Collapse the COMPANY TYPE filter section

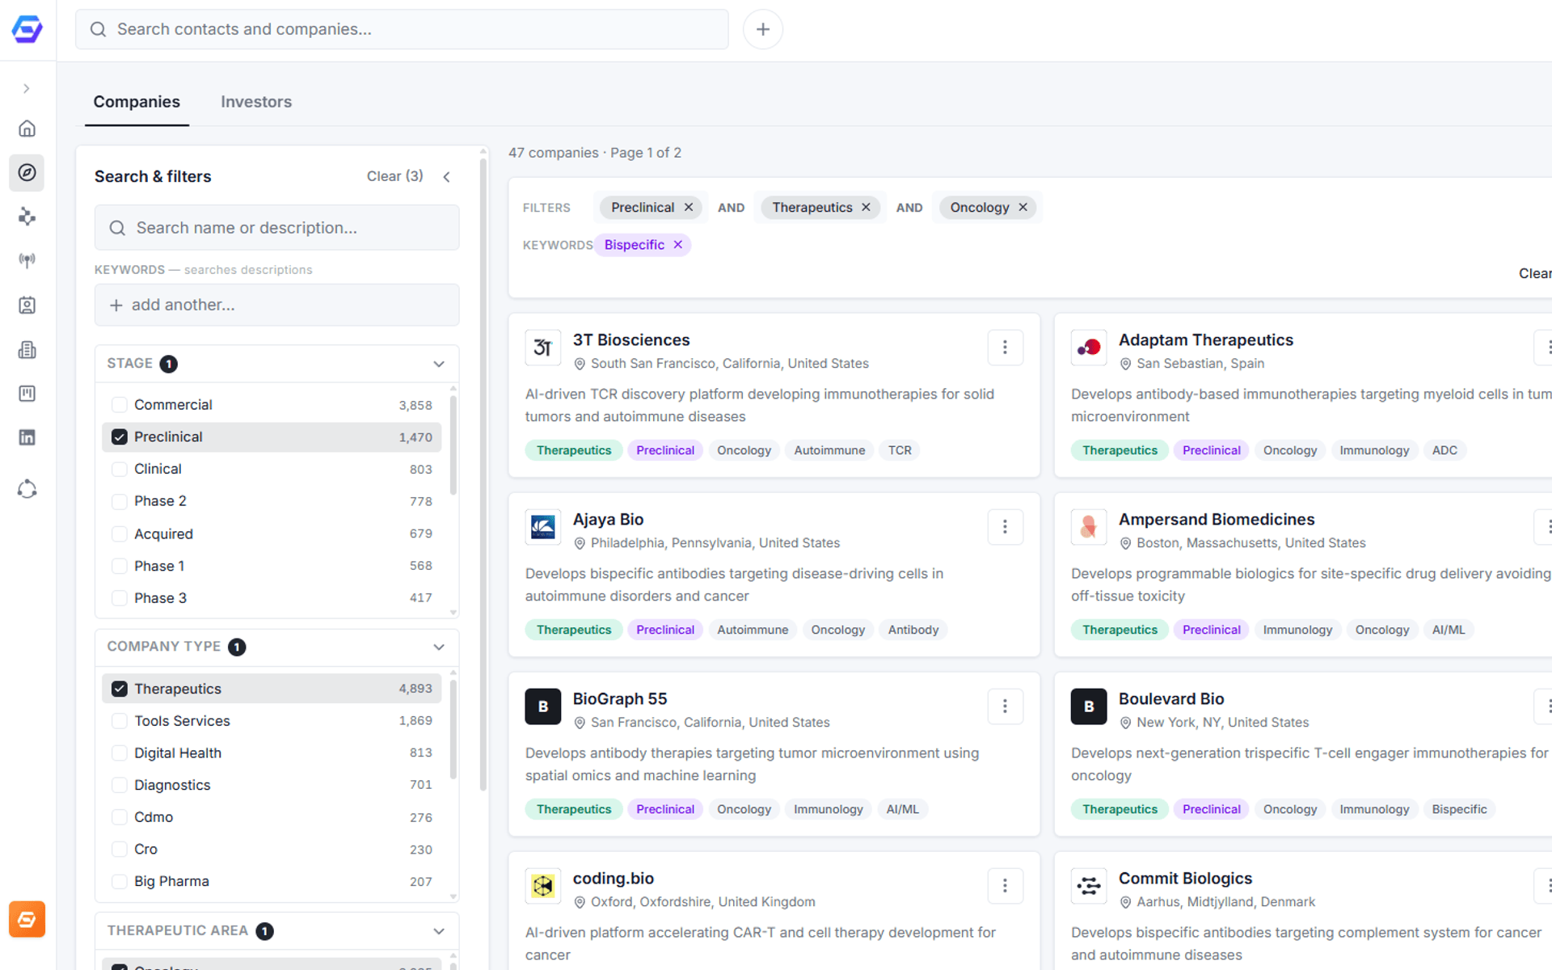tap(439, 647)
